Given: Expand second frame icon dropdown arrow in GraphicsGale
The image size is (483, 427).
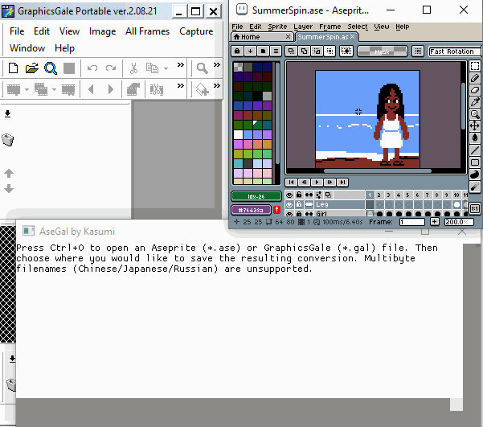Looking at the screenshot, I should click(54, 90).
